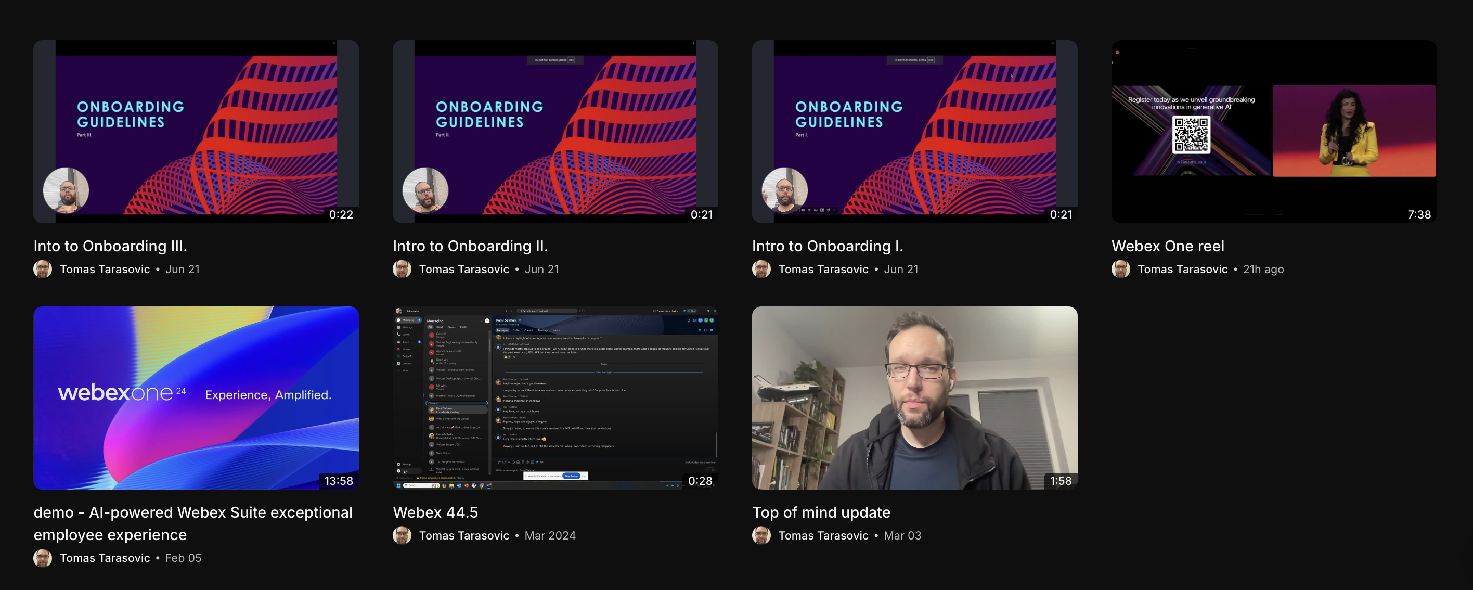Click the title "Webex 44.5"
Screen dimensions: 1473x590
click(435, 512)
